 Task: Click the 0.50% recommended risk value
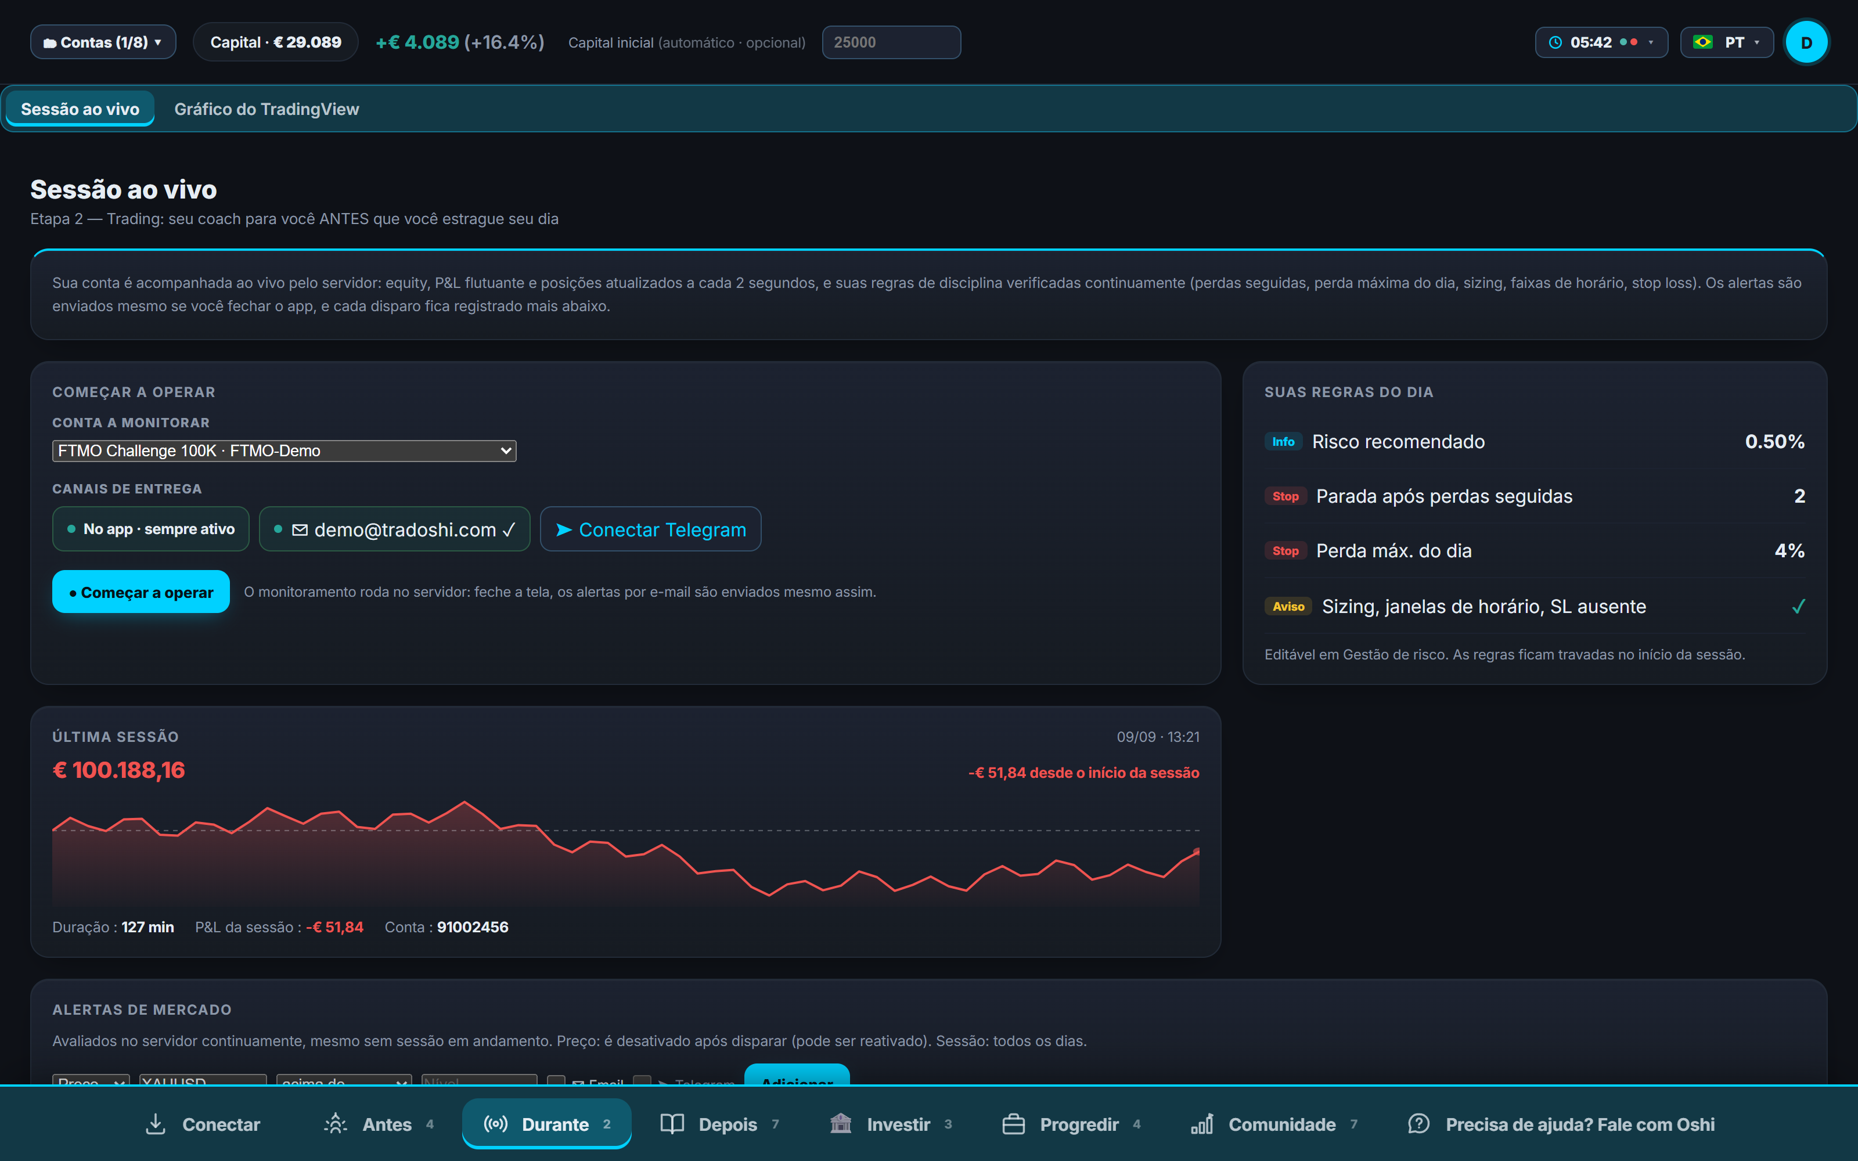click(1774, 442)
